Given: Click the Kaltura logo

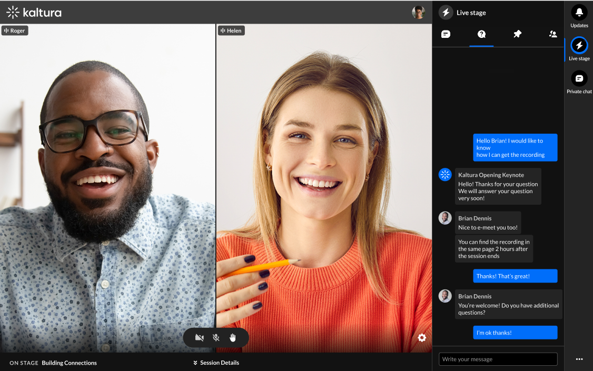Looking at the screenshot, I should pyautogui.click(x=34, y=12).
